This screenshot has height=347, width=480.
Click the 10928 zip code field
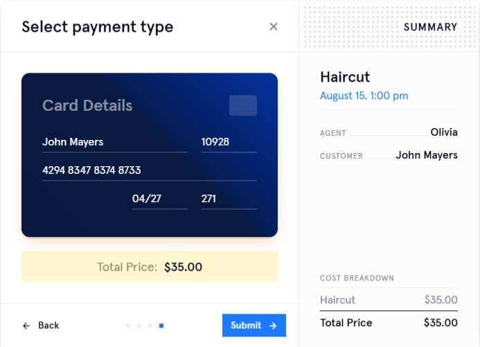[x=229, y=143]
